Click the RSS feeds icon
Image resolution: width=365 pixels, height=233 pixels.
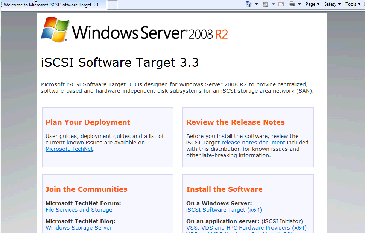(x=265, y=5)
